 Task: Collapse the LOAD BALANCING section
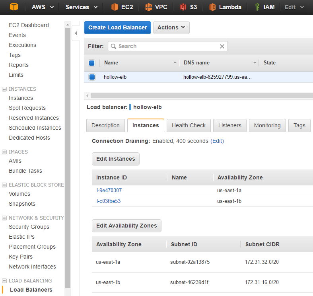4,281
